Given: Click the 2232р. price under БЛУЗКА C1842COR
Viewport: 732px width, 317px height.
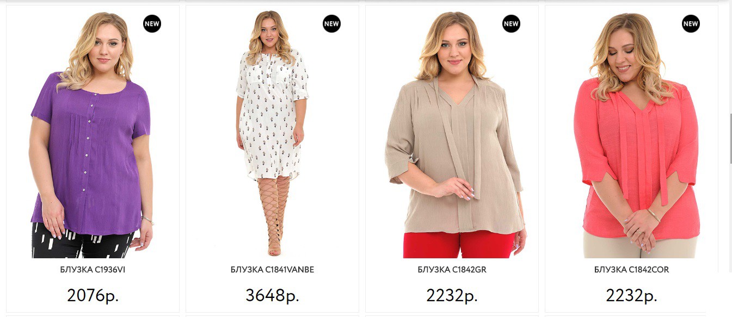Looking at the screenshot, I should pos(631,295).
